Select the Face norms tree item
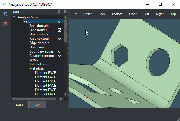The width and height of the screenshot is (180, 121). pos(38,30)
